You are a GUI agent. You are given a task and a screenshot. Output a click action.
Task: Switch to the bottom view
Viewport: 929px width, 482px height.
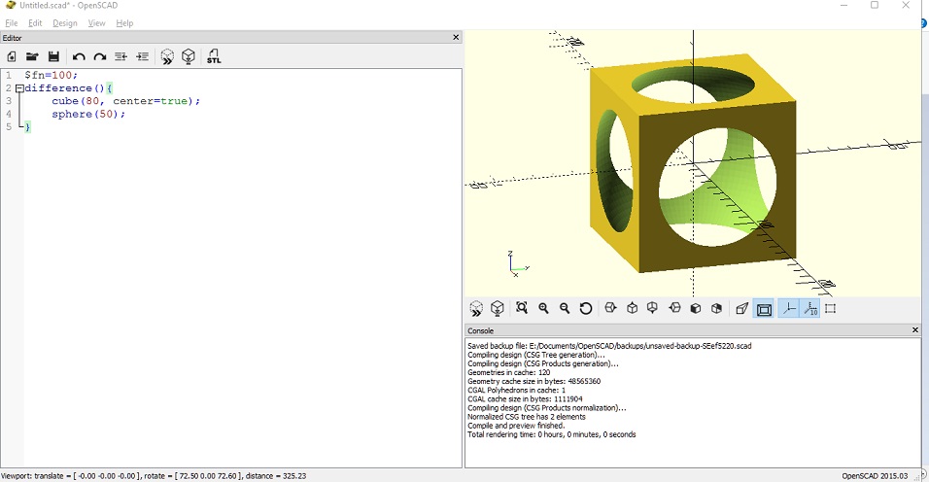(652, 308)
